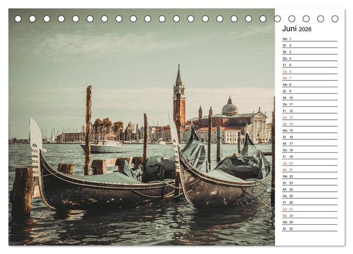Viewport: 353px width, 254px height.
Task: Click the 'Juni 2026' month heading
Action: point(297,29)
